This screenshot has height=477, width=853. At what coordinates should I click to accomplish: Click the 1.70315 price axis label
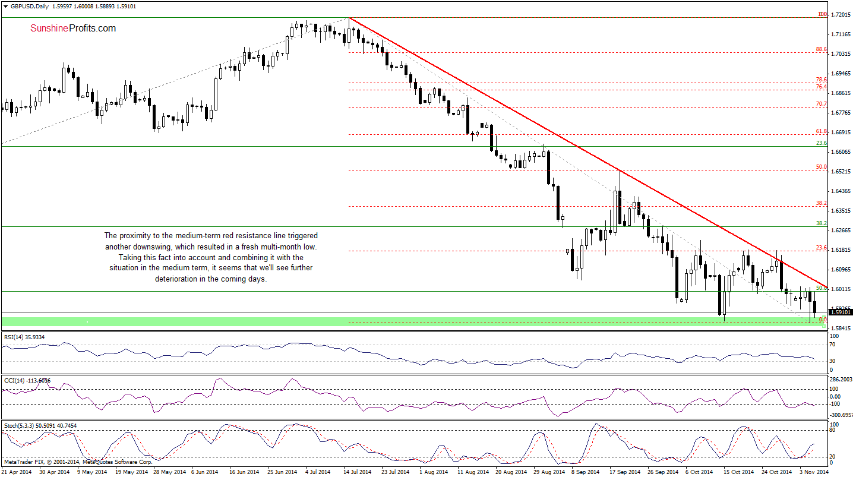[x=842, y=53]
